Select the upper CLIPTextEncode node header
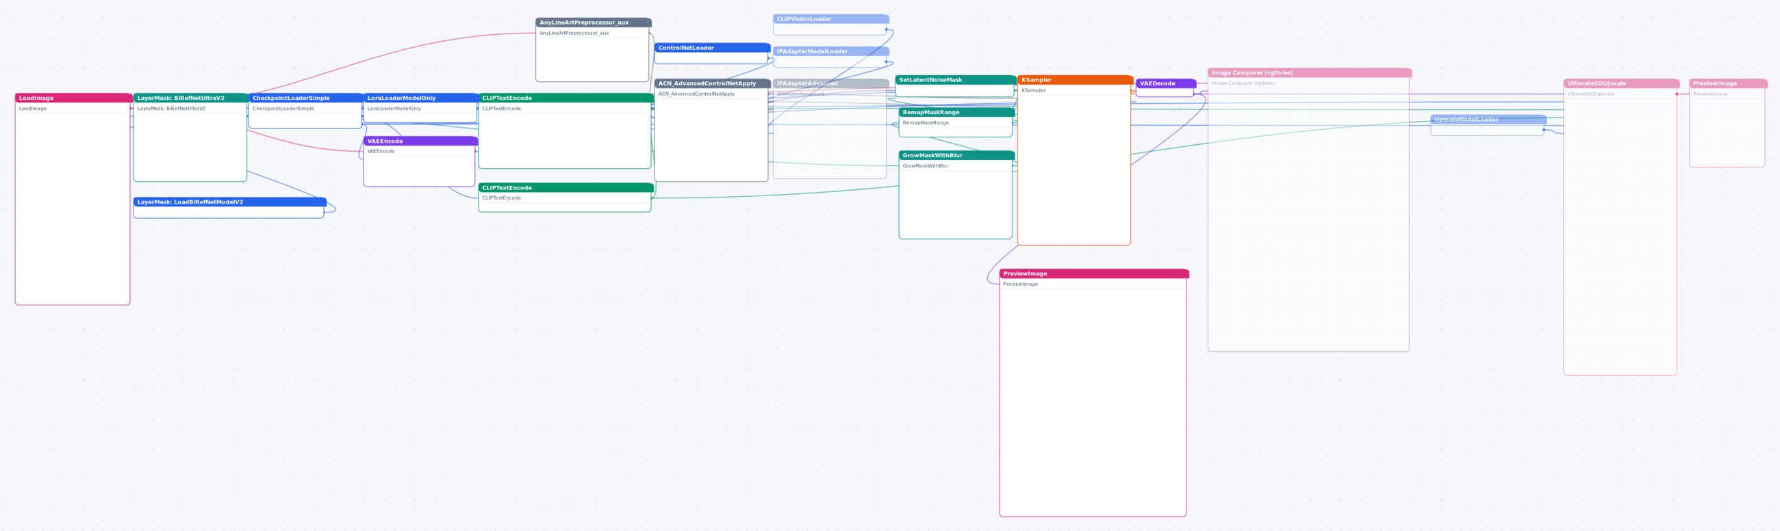This screenshot has width=1780, height=531. [x=566, y=98]
